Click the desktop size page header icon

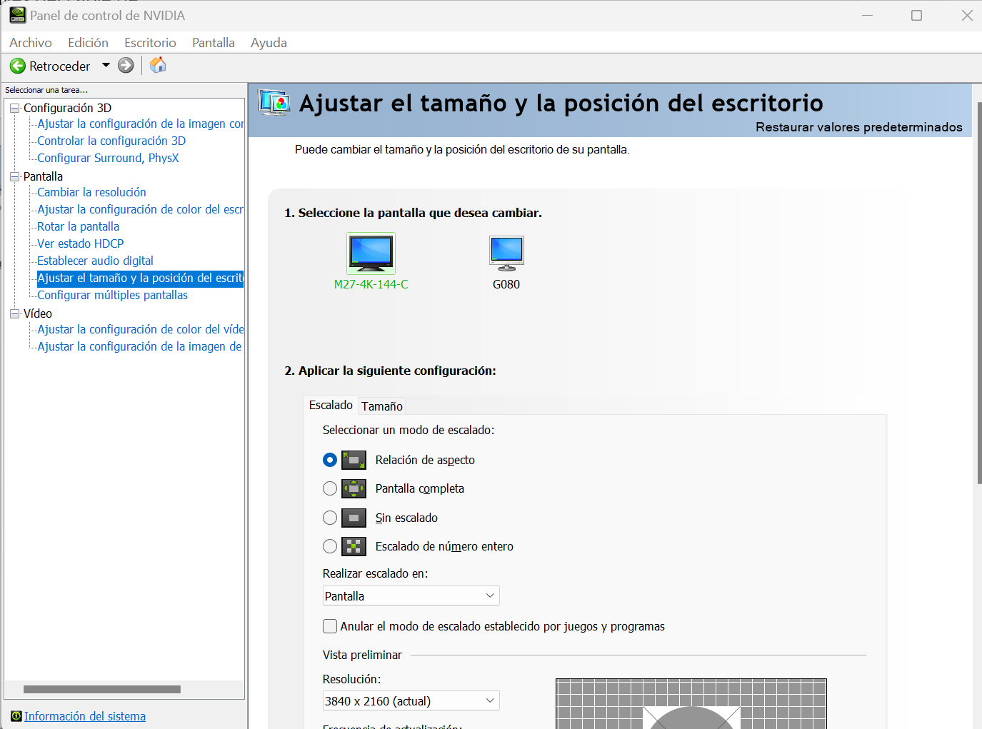[274, 104]
